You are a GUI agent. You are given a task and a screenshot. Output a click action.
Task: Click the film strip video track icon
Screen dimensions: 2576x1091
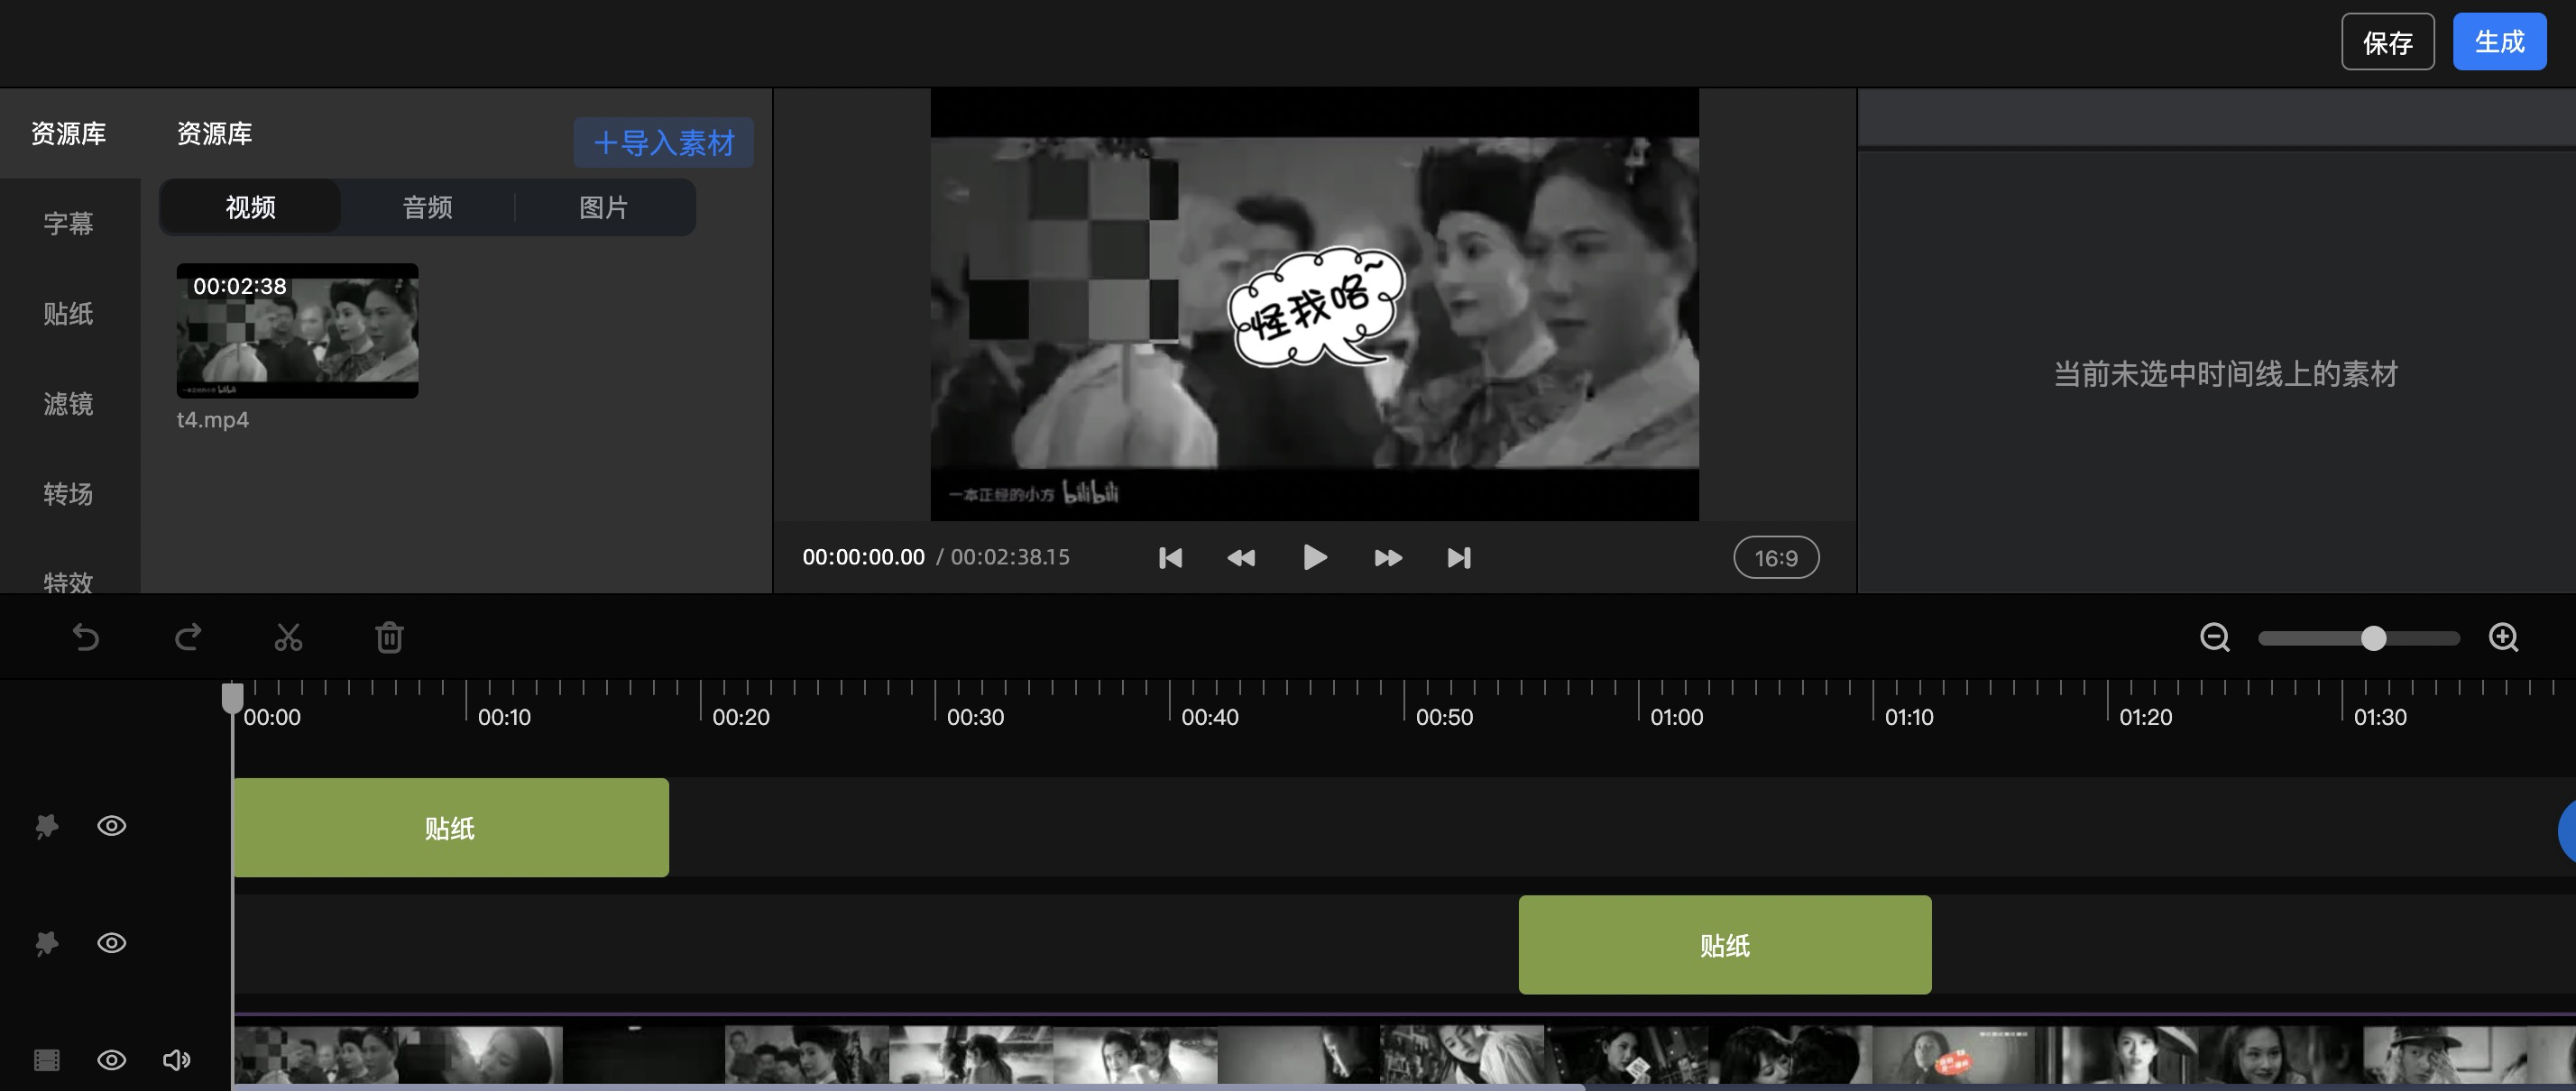pos(47,1060)
